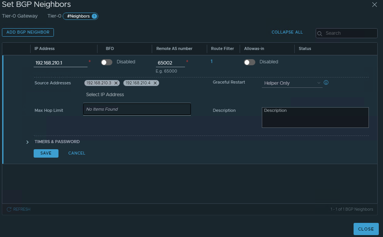Click the Cancel link
The image size is (383, 237).
coord(76,153)
